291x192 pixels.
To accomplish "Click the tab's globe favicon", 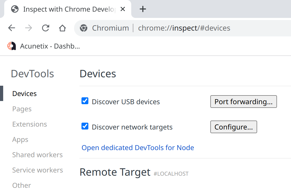I will point(15,9).
